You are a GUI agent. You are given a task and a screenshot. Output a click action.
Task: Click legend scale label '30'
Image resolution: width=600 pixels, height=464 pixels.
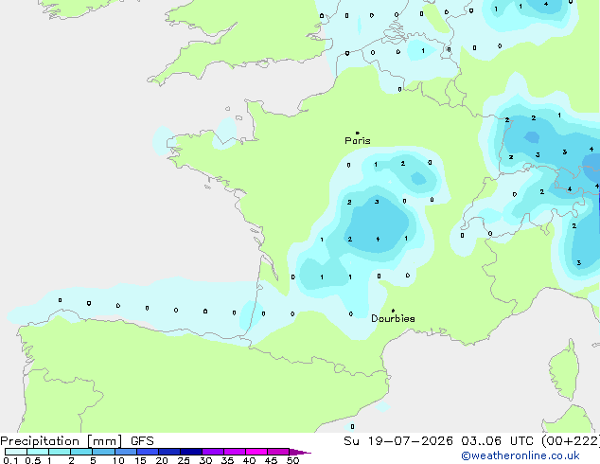pyautogui.click(x=205, y=460)
